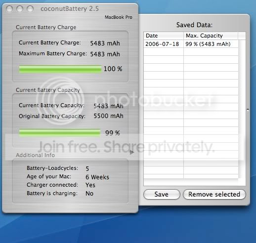Click the 99 % battery capacity bar
This screenshot has width=256, height=243.
(60, 133)
